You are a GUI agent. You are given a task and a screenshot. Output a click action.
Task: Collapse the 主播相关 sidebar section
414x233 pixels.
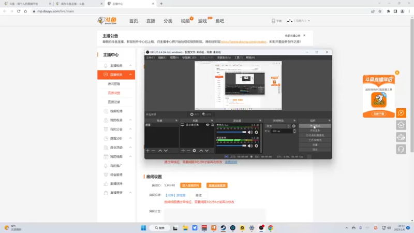coord(130,66)
